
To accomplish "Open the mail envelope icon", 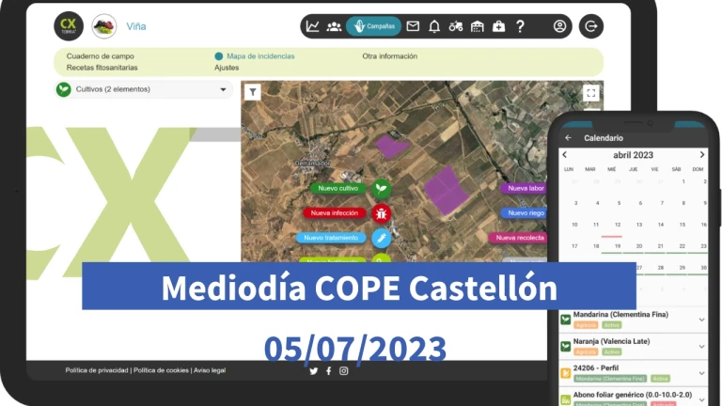I will pos(413,26).
